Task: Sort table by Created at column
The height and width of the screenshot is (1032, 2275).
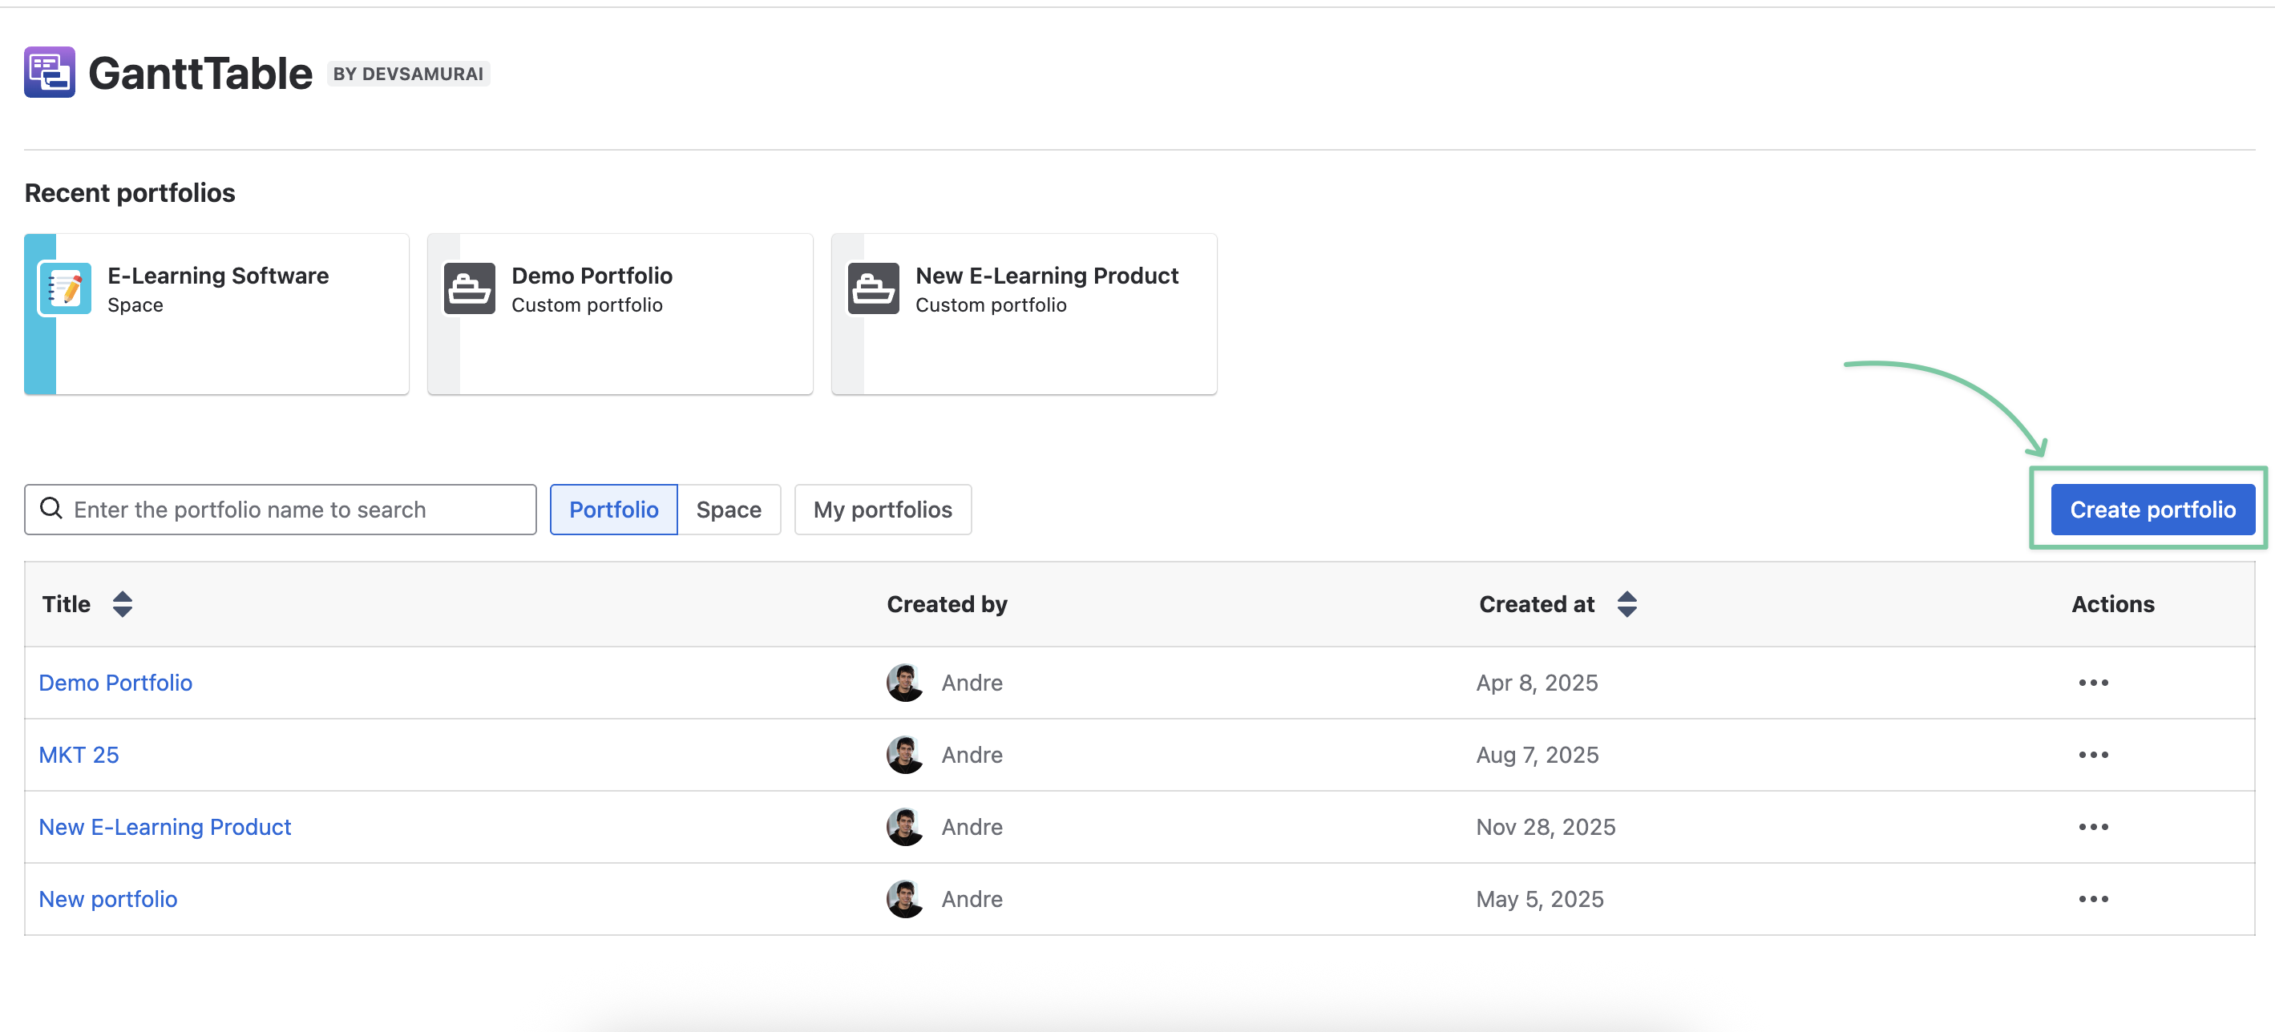Action: [1626, 604]
